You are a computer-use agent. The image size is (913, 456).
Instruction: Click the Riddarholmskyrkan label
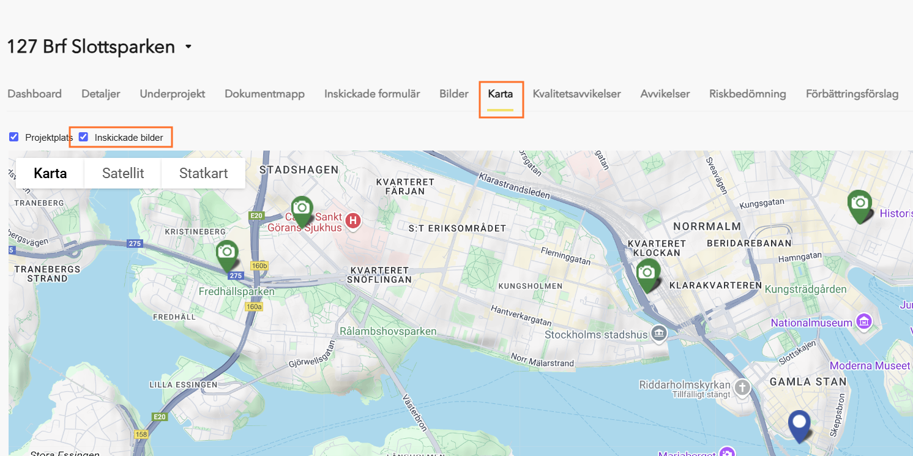point(685,385)
